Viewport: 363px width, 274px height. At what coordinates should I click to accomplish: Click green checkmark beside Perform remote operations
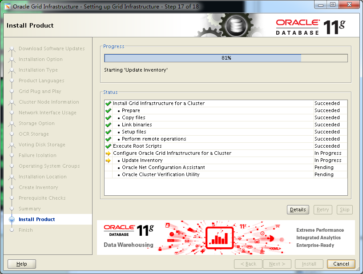coord(108,139)
